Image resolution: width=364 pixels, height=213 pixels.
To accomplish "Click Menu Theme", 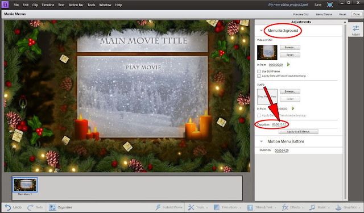I will pyautogui.click(x=324, y=14).
